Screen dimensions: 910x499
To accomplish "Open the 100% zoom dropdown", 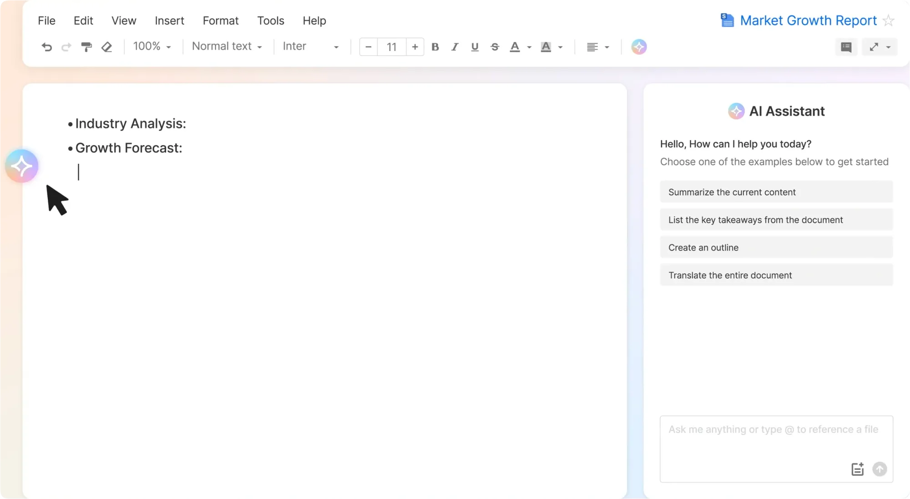I will pyautogui.click(x=152, y=46).
